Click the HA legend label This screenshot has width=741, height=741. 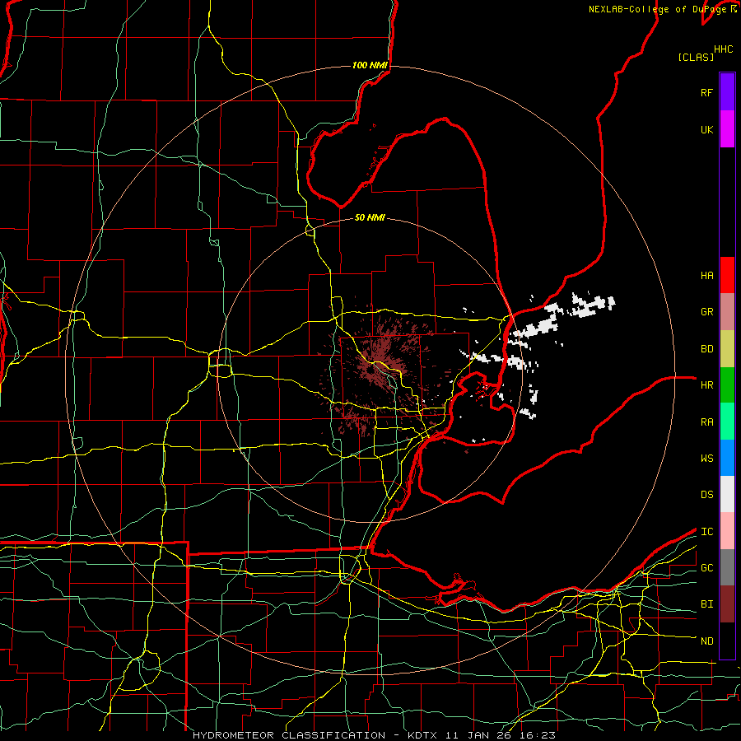pos(706,276)
